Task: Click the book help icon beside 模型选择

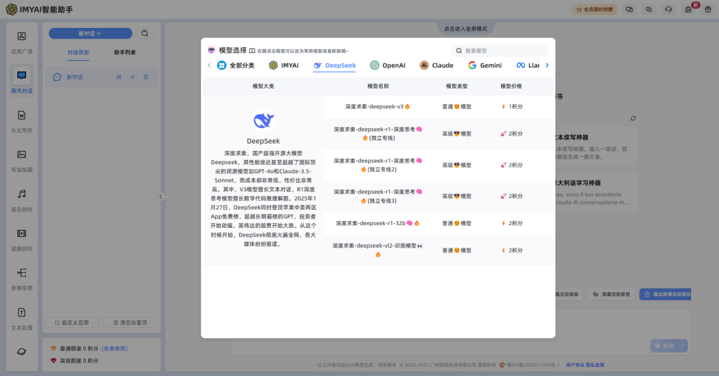Action: click(252, 50)
